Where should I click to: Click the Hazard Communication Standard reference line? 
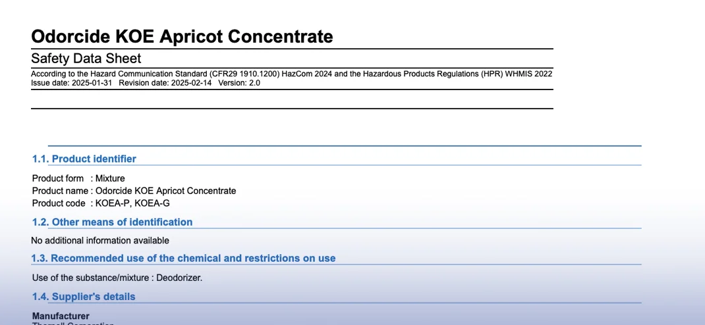click(x=291, y=74)
